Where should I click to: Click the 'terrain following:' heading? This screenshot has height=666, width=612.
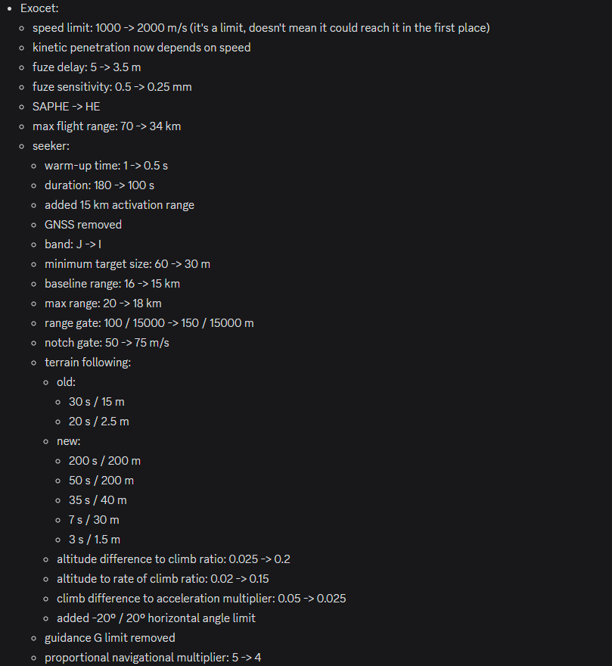(88, 363)
